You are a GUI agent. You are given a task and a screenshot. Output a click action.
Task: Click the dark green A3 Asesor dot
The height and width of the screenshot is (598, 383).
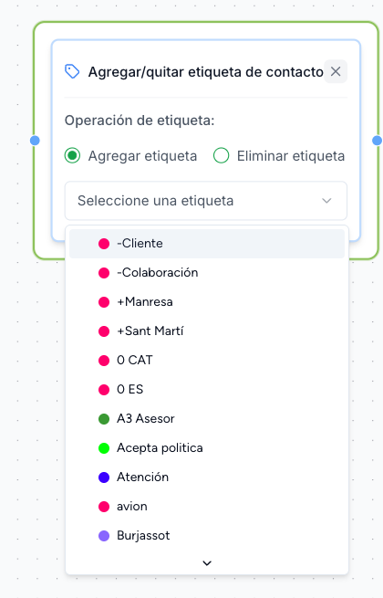click(x=104, y=419)
